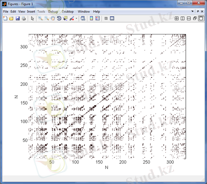
Task: Click the MATLAB icon in title bar
Action: pyautogui.click(x=4, y=4)
